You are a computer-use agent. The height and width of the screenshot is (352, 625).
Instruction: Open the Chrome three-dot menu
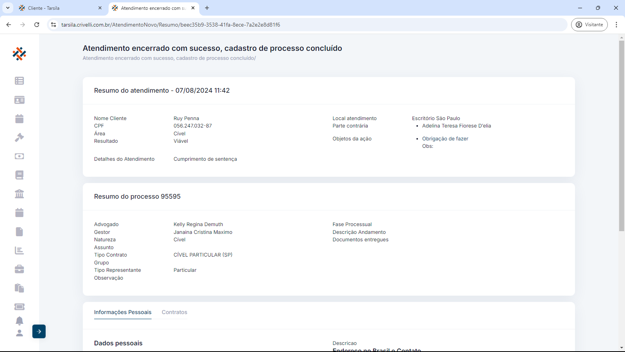[x=616, y=25]
